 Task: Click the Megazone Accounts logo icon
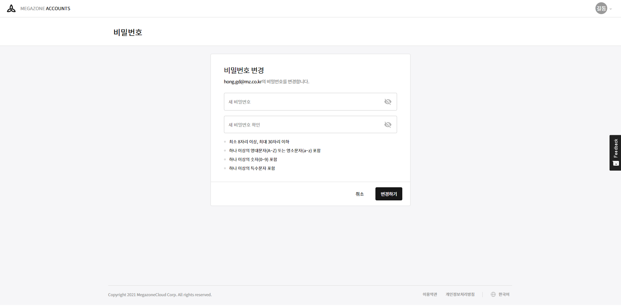point(11,9)
